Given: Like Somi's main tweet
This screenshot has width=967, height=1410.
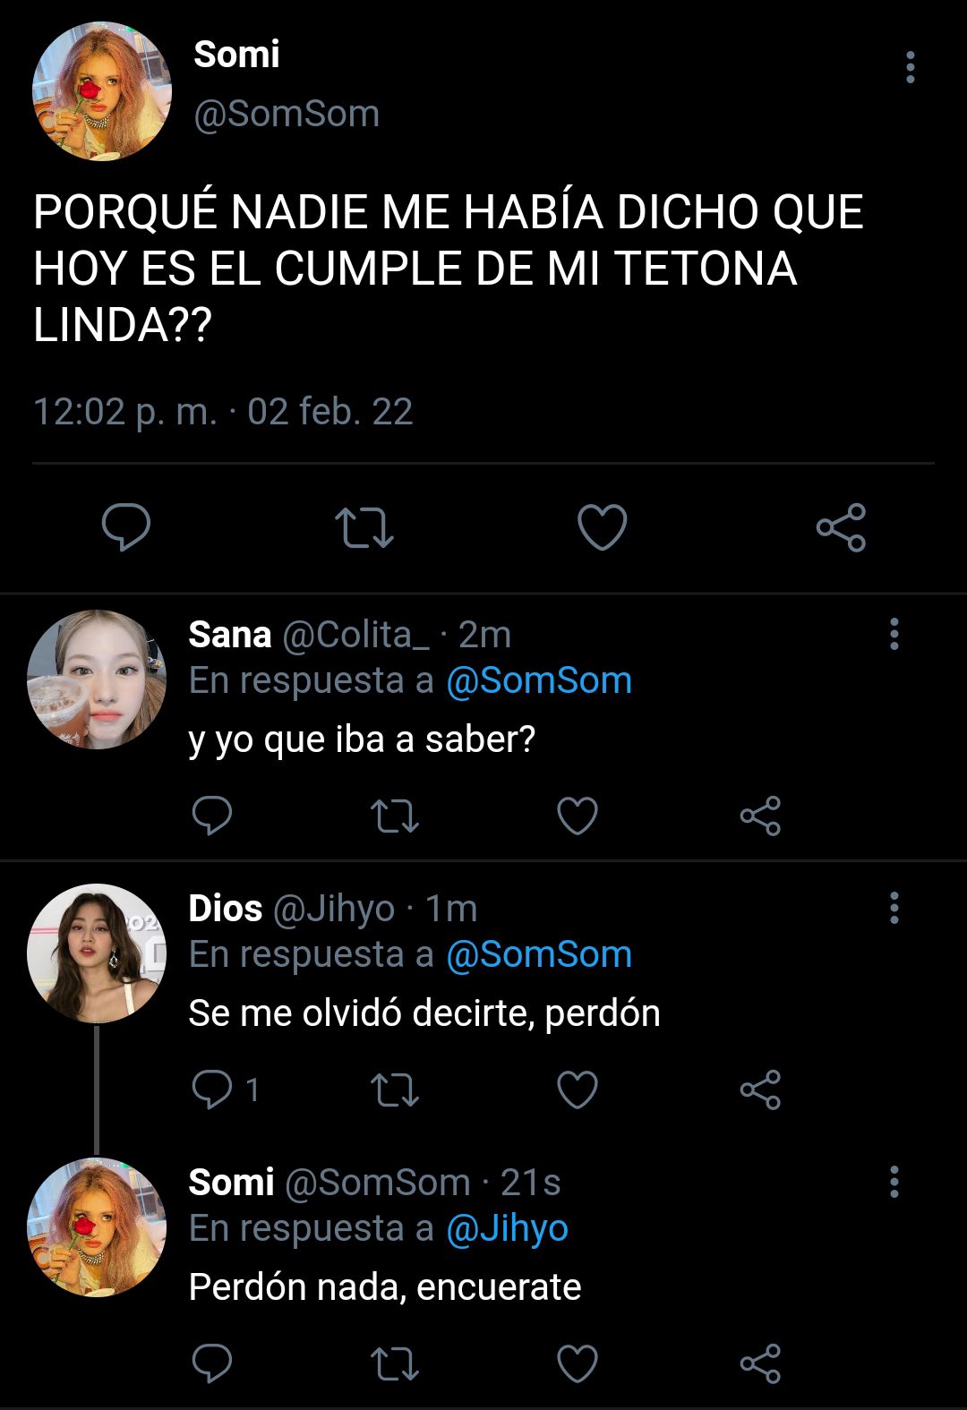Looking at the screenshot, I should 602,526.
